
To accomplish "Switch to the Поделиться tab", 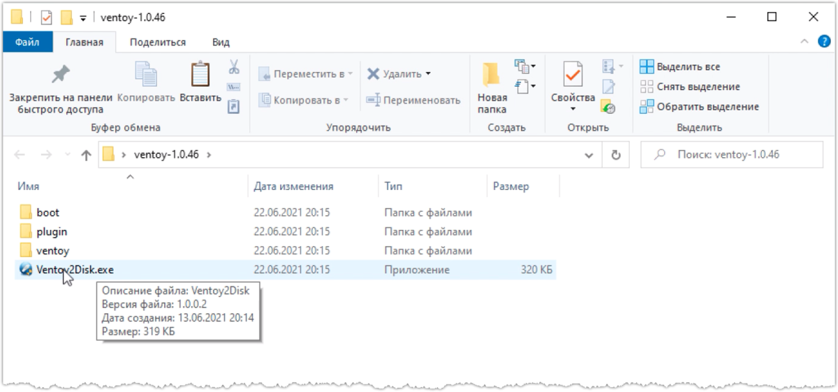I will [x=158, y=42].
